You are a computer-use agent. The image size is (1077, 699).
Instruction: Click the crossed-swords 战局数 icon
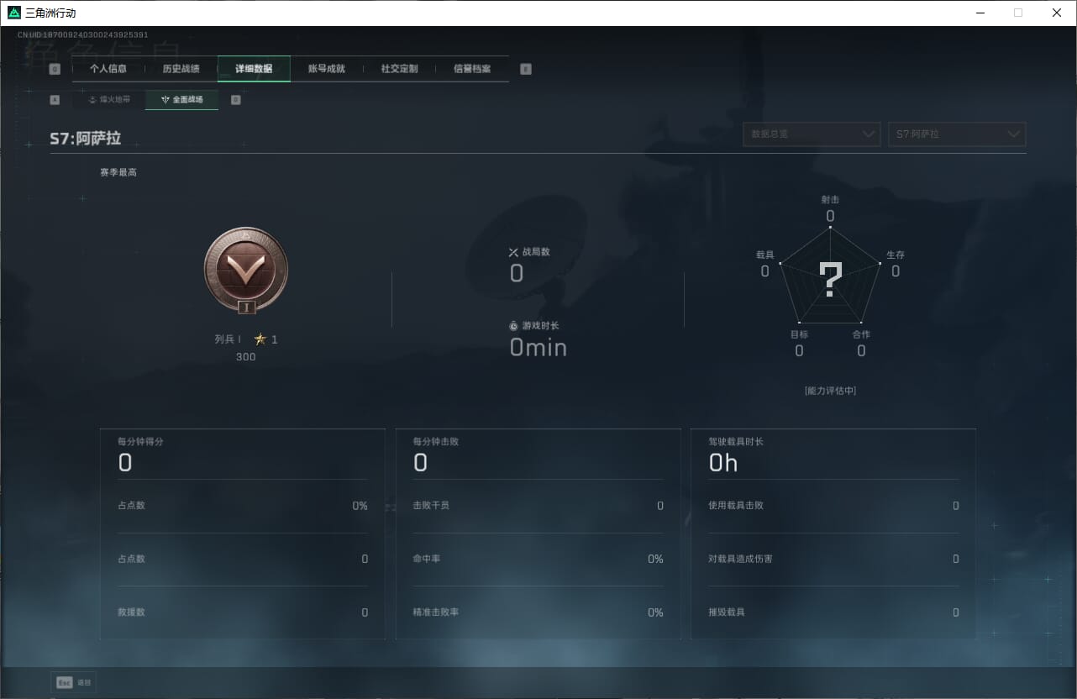514,252
